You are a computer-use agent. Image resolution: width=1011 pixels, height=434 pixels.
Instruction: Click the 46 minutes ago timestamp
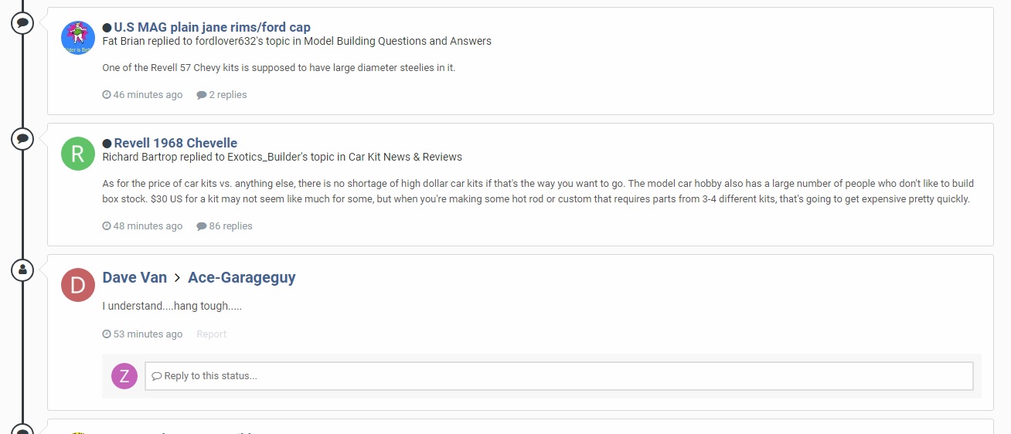click(142, 95)
